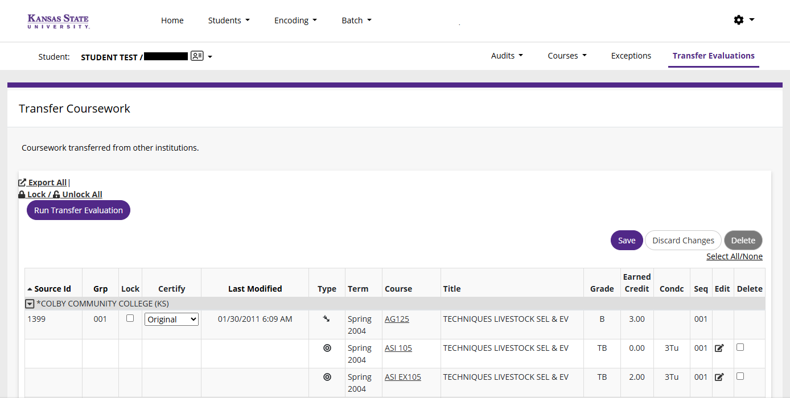Viewport: 790px width, 398px height.
Task: Click the Earned Credit column header
Action: coord(636,283)
